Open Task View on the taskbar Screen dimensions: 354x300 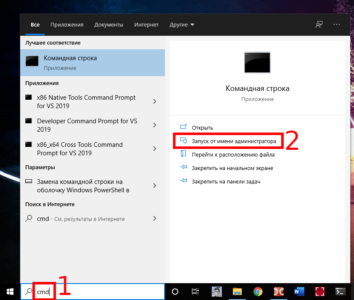pyautogui.click(x=195, y=292)
